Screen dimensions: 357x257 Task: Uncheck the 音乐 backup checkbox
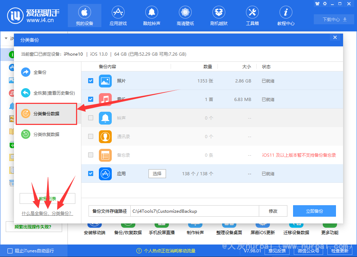[x=91, y=99]
